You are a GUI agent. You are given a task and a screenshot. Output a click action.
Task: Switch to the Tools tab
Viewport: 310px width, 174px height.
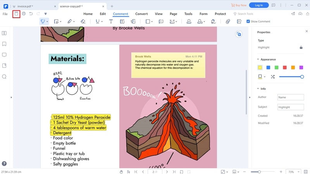point(188,14)
